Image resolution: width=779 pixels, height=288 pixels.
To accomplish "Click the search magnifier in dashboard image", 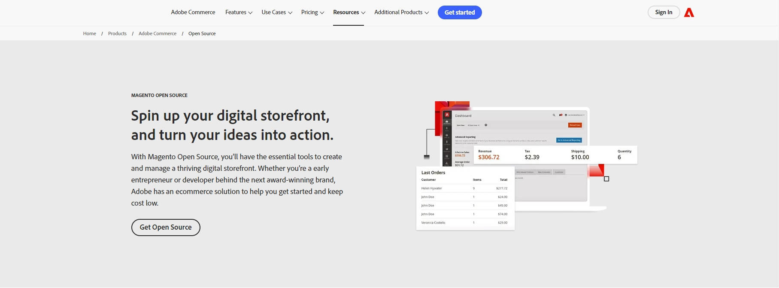I will click(x=554, y=115).
